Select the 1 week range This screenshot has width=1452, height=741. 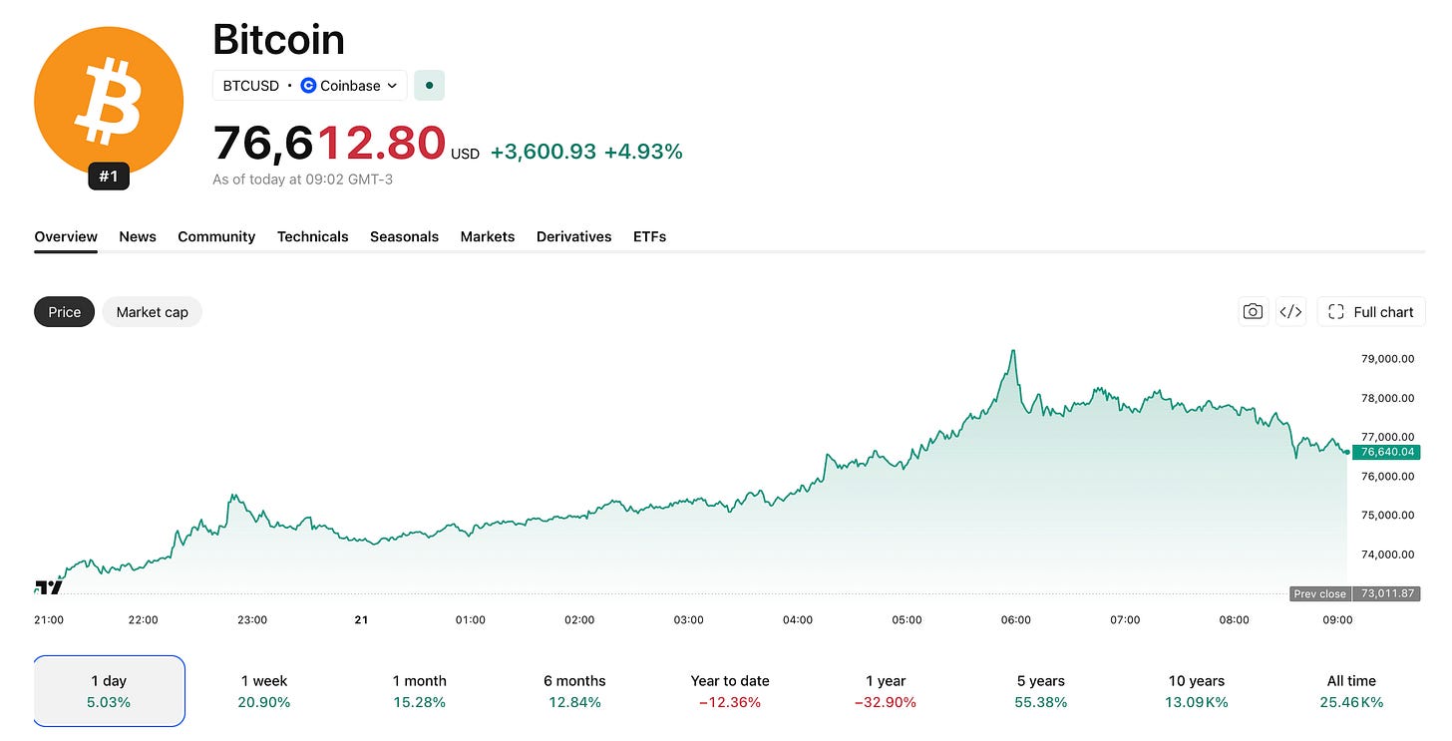coord(264,691)
